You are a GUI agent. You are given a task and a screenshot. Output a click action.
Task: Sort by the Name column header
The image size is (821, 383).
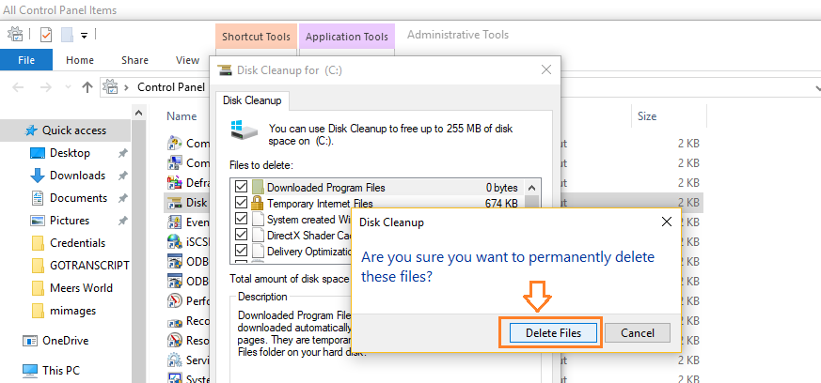pyautogui.click(x=182, y=116)
